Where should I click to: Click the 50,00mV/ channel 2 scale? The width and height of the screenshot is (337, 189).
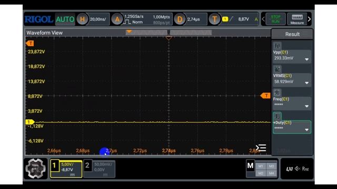[103, 164]
